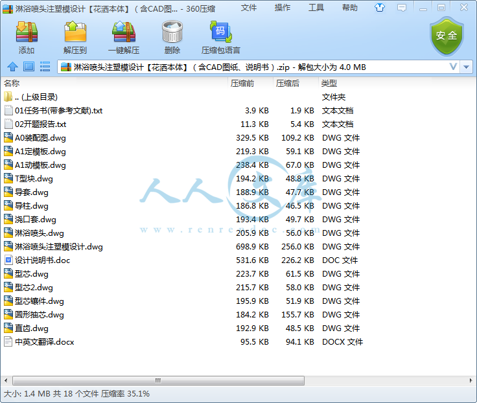
Task: Select the file A1动模板.dwg
Action: pos(40,165)
